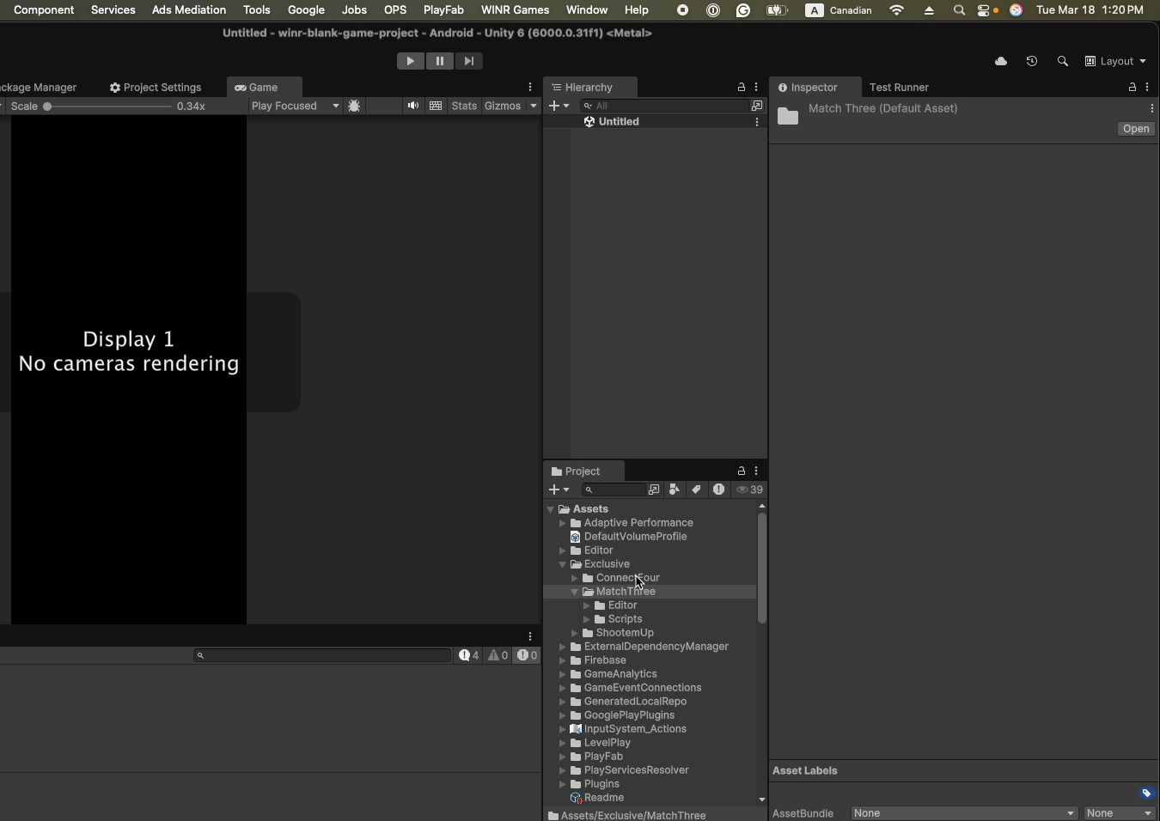Image resolution: width=1160 pixels, height=821 pixels.
Task: Click the asset label tag icon in Inspector
Action: click(1147, 793)
